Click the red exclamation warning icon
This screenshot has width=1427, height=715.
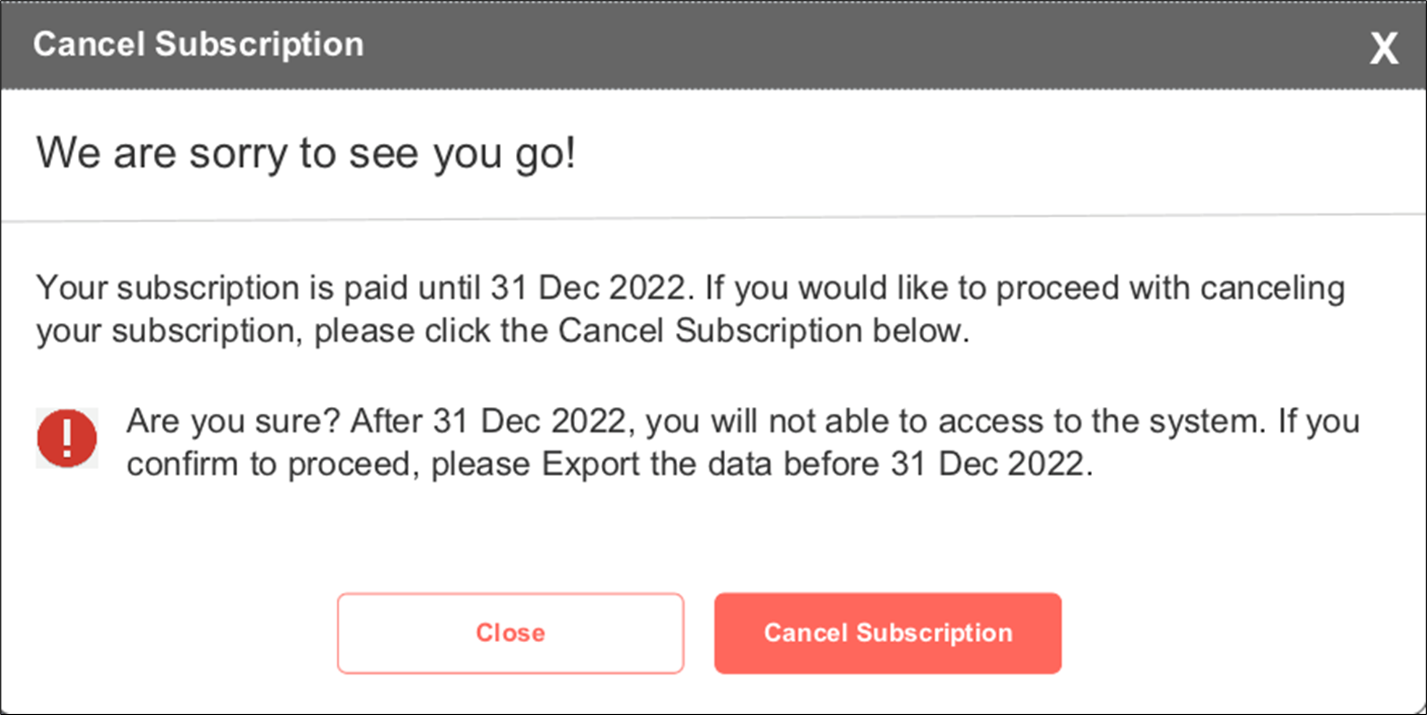(67, 438)
